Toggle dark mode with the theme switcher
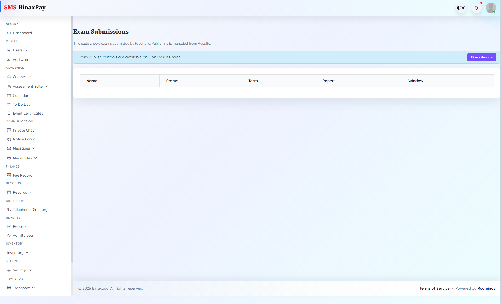This screenshot has height=304, width=502. pyautogui.click(x=461, y=8)
